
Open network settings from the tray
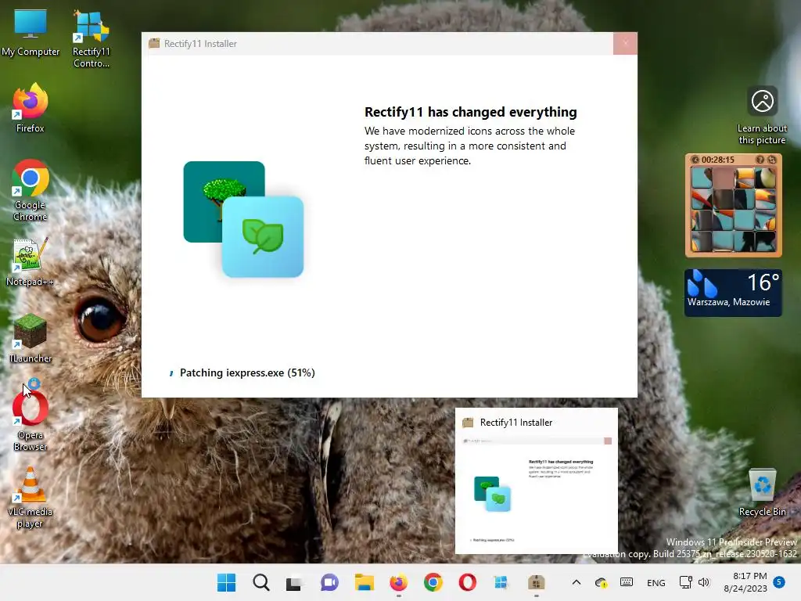point(685,582)
